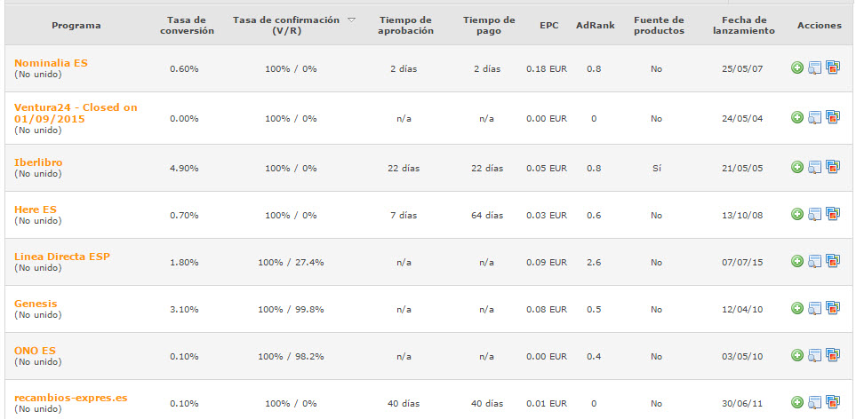Open the Nominalia ES program link
The width and height of the screenshot is (856, 419).
[51, 63]
